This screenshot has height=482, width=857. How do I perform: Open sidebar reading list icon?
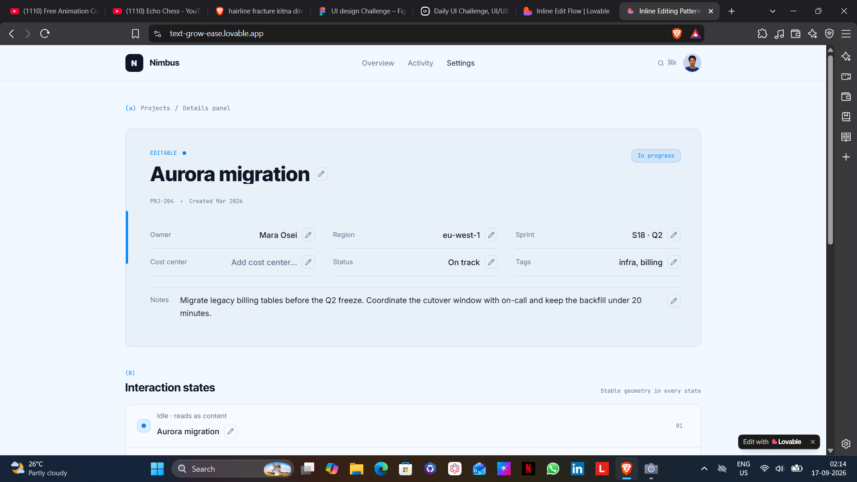coord(846,137)
